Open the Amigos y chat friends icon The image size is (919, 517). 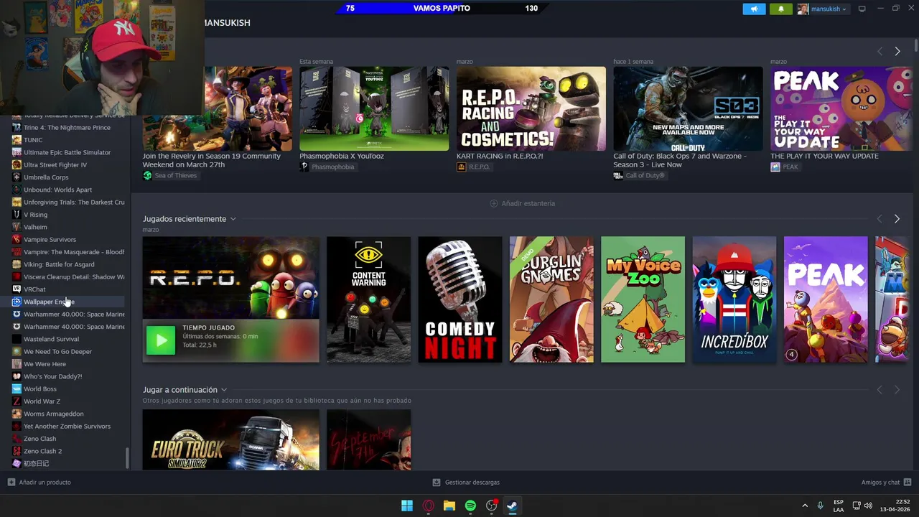908,482
